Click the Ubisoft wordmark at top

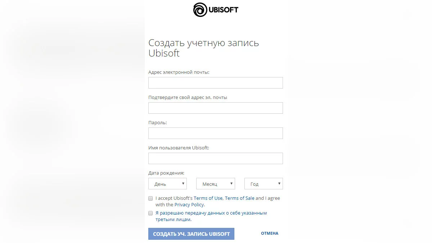point(223,10)
